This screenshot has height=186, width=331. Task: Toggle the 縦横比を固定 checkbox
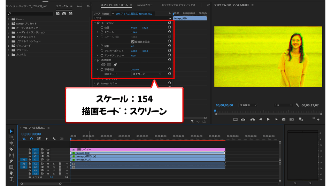133,42
